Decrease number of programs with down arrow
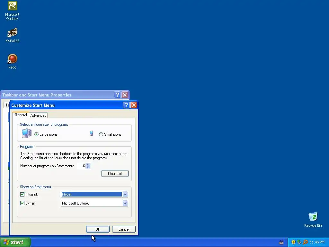 tap(88, 167)
